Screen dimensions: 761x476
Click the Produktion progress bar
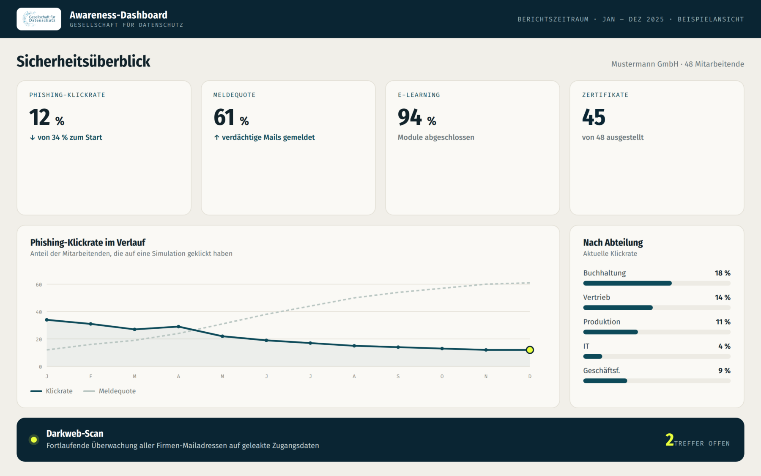tap(657, 332)
